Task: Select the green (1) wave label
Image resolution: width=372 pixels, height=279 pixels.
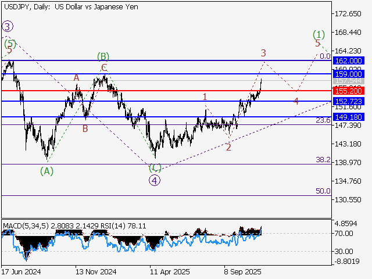Action: click(318, 34)
